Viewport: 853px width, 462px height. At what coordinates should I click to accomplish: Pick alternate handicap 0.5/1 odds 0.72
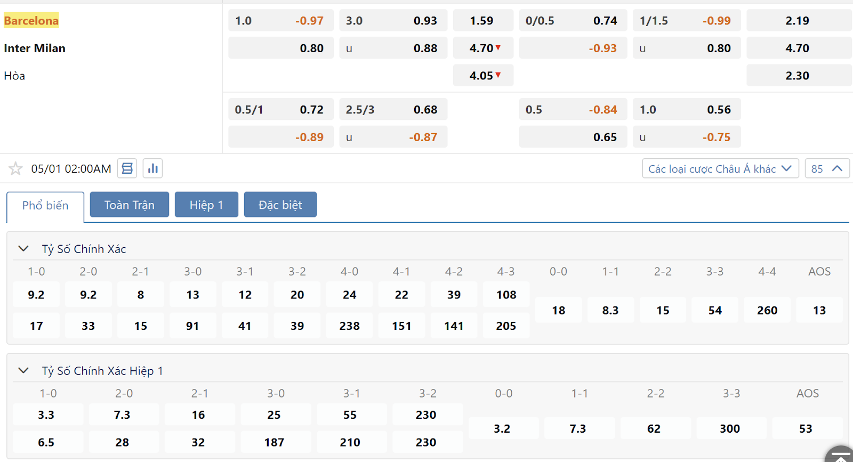pos(281,109)
